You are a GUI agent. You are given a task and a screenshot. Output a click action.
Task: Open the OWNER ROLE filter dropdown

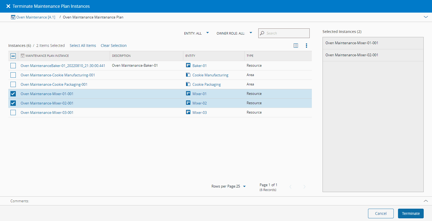(251, 33)
